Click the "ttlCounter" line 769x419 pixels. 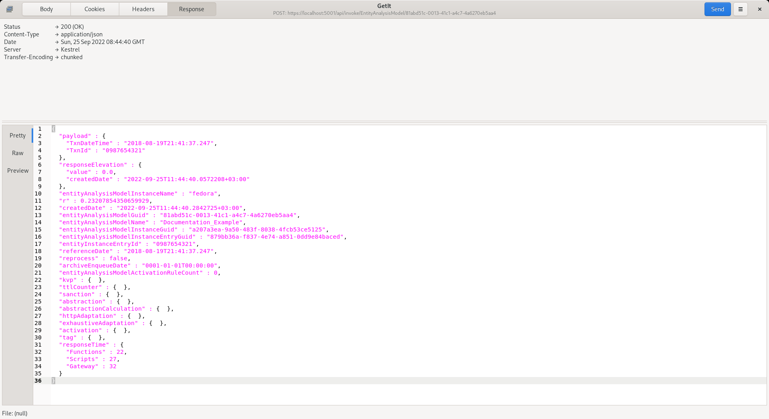(x=95, y=287)
